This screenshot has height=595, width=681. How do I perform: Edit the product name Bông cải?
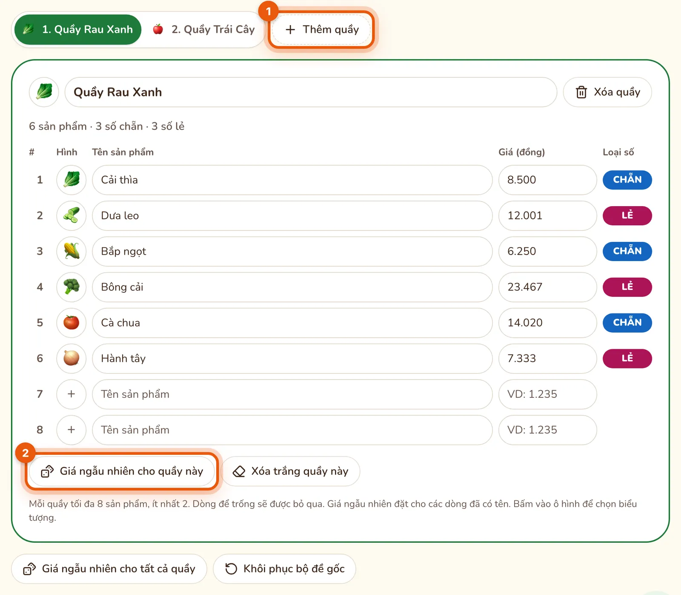tap(292, 287)
